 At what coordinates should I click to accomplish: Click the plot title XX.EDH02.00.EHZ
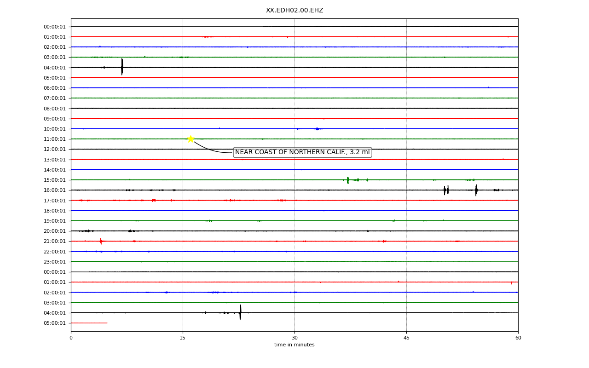coord(294,10)
